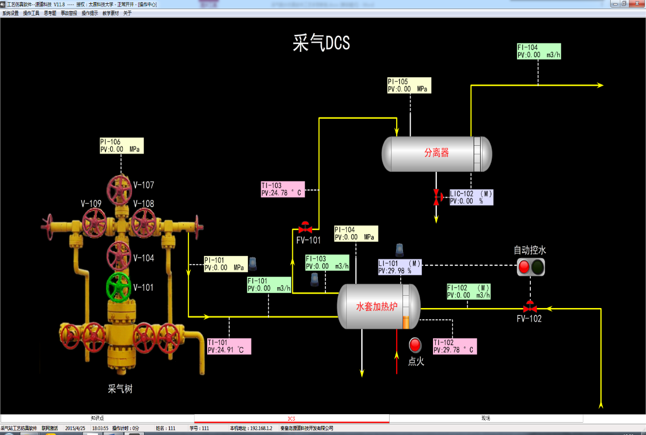Open the 事故管报 menu

point(69,13)
